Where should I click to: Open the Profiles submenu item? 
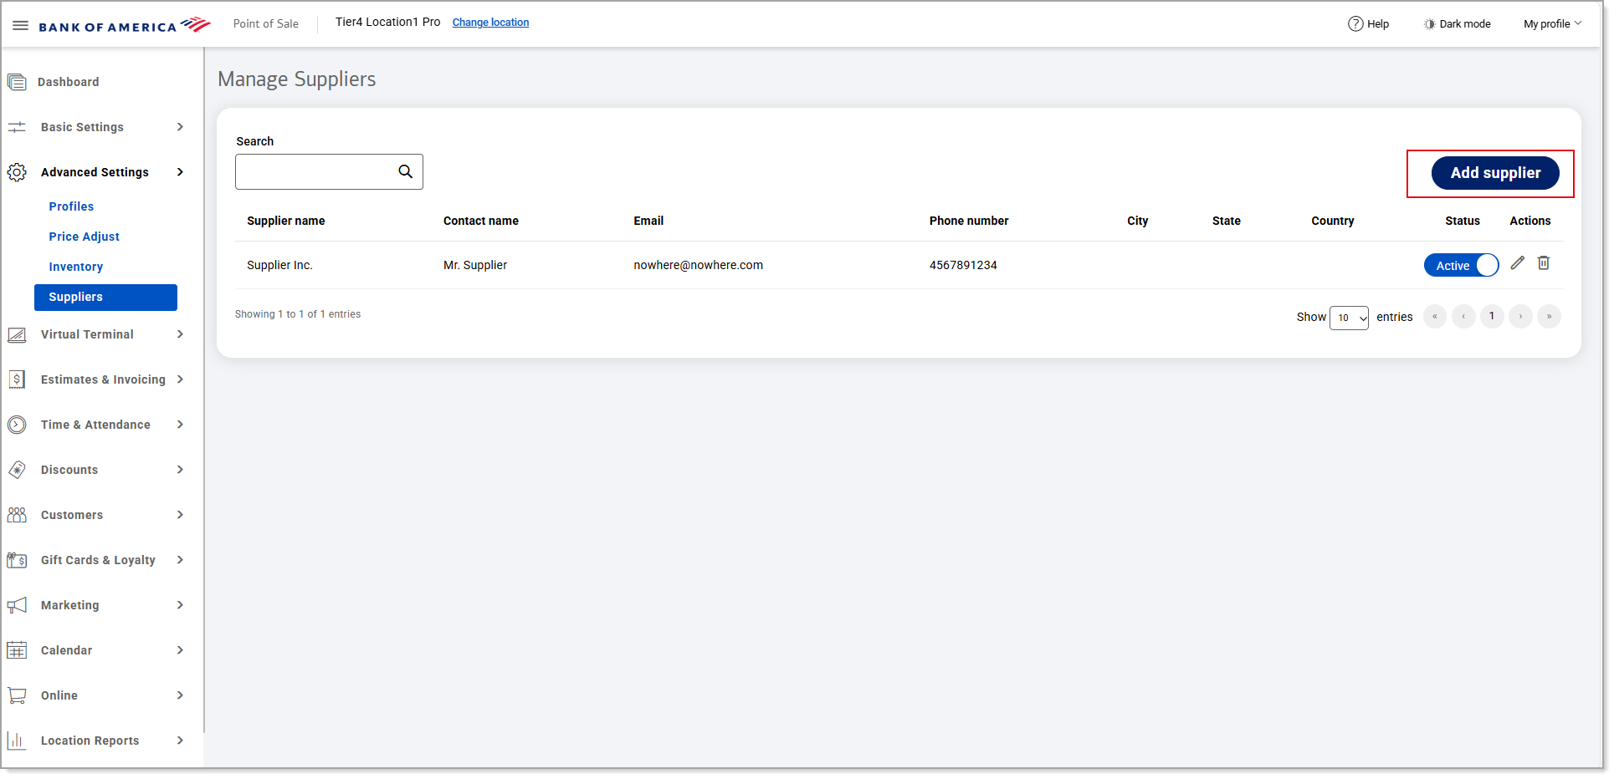(71, 206)
